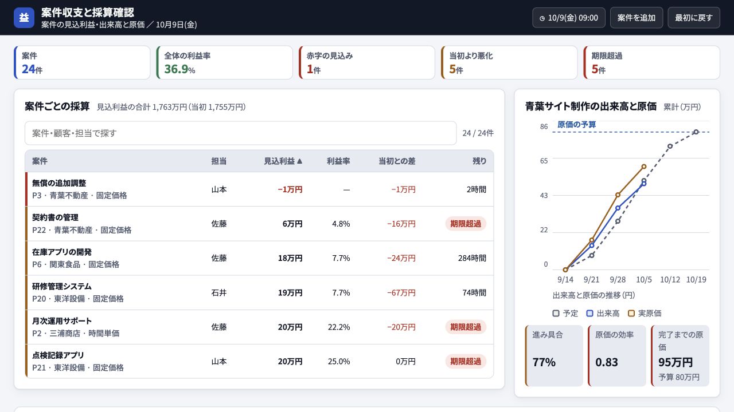
Task: Select the 研修管理システム project row
Action: 259,292
